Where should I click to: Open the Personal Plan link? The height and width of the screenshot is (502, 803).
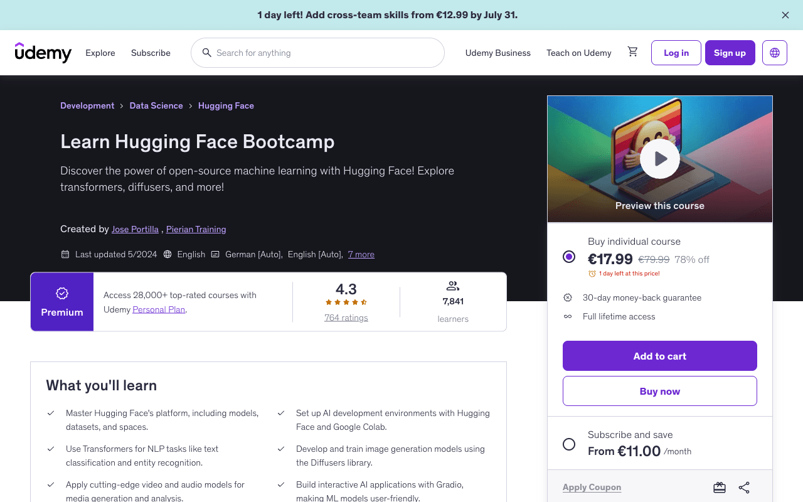[159, 309]
